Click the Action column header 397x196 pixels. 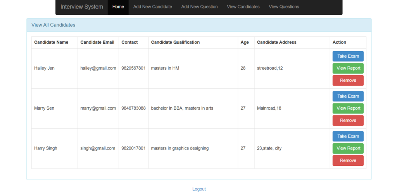pyautogui.click(x=339, y=42)
